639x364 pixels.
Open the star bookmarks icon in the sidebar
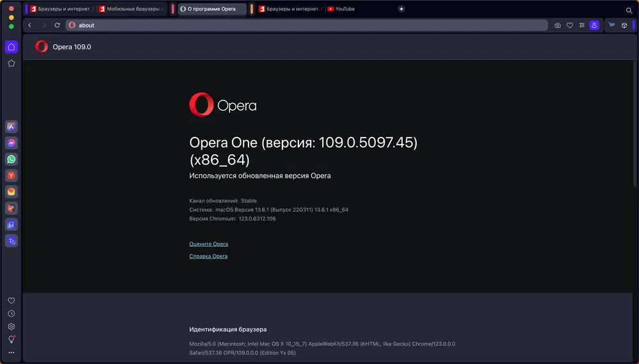12,63
